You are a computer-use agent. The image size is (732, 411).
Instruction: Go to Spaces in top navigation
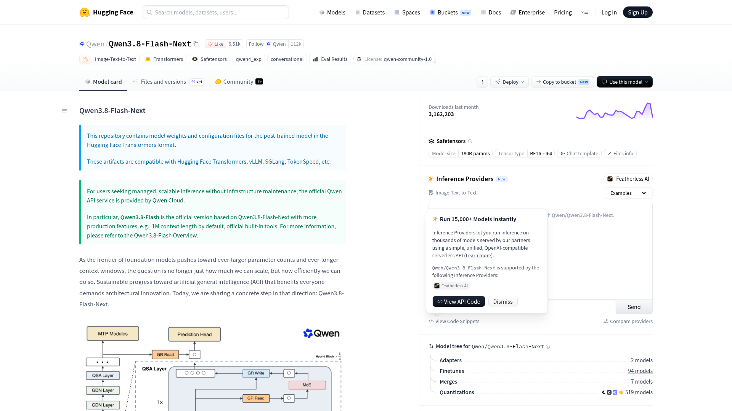pos(407,12)
